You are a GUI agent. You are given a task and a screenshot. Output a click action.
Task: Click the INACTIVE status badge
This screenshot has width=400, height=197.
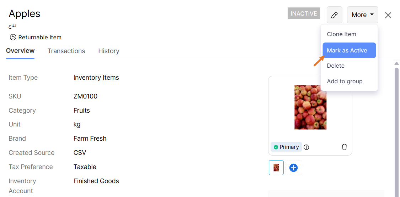pos(304,13)
